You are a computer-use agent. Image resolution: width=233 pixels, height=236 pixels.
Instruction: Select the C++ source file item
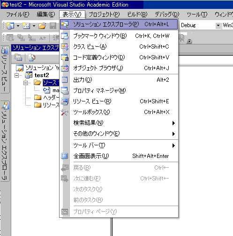click(51, 90)
